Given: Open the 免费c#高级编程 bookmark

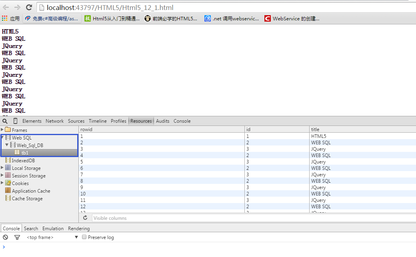Looking at the screenshot, I should [x=52, y=18].
